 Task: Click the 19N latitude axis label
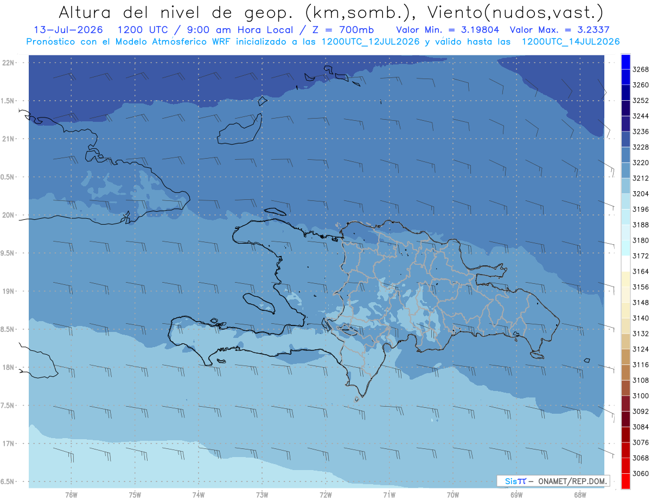click(x=9, y=291)
